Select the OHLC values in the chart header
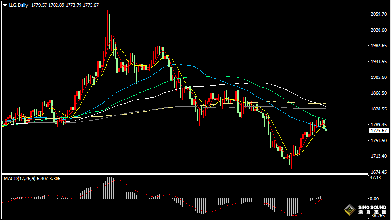The image size is (391, 220). [x=65, y=5]
